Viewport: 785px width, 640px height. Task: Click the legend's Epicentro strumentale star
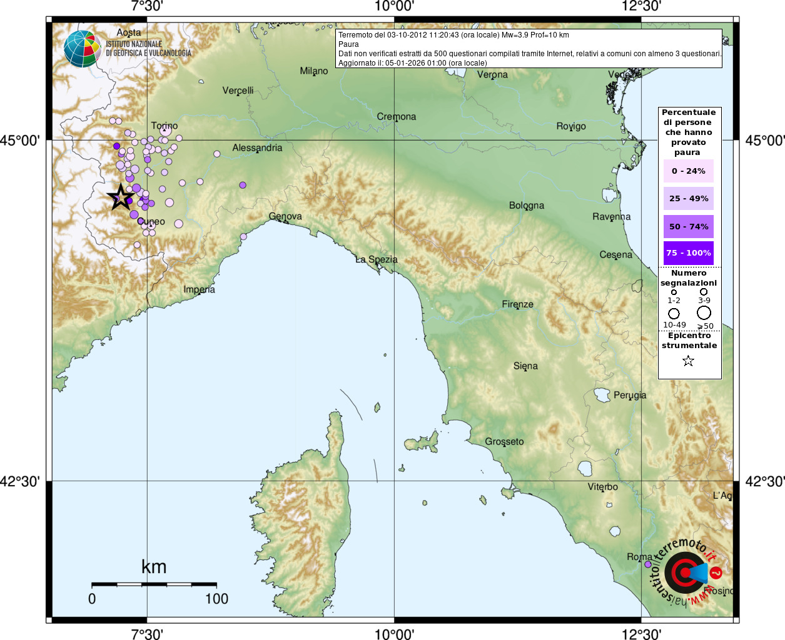click(688, 361)
